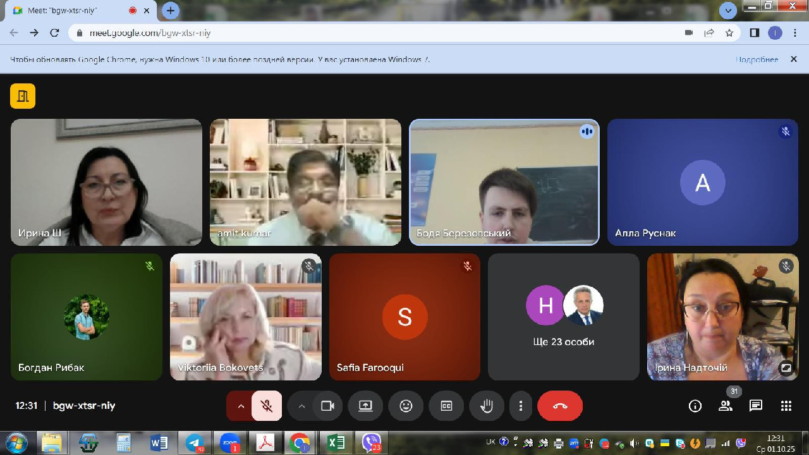Turn on closed captions
The image size is (809, 455).
point(446,406)
